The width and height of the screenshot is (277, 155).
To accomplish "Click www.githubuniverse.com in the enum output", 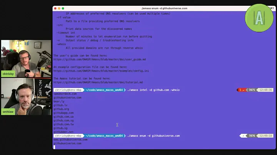I will 70,140.
